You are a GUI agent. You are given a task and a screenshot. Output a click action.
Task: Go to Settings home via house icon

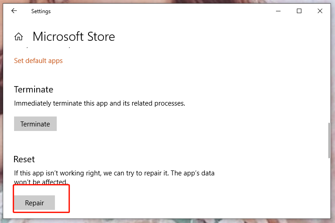tap(19, 37)
